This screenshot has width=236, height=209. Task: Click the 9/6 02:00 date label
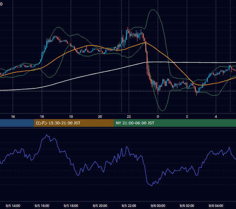coord(187,206)
